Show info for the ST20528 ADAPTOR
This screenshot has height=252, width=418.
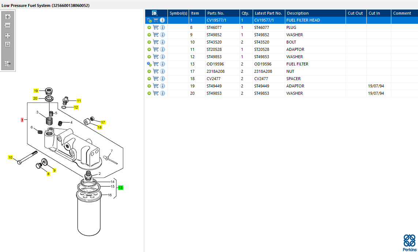pyautogui.click(x=162, y=49)
